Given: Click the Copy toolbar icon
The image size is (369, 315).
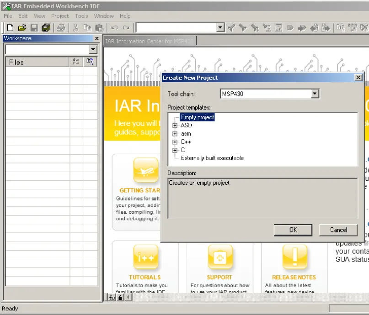Looking at the screenshot, I should click(x=87, y=28).
